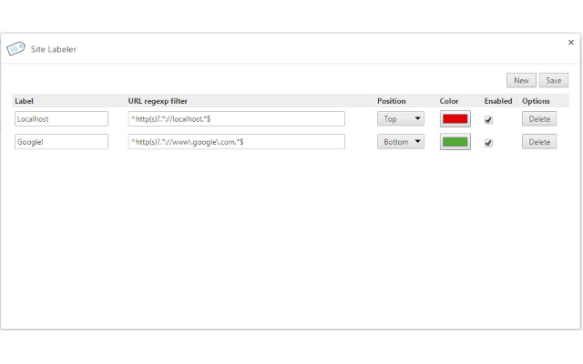
Task: Click the Google! label input field
Action: coord(62,141)
